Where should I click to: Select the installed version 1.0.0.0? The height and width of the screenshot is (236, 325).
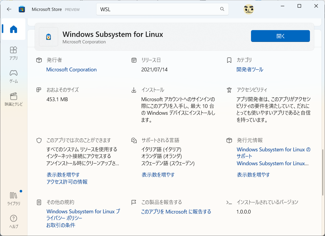[244, 212]
